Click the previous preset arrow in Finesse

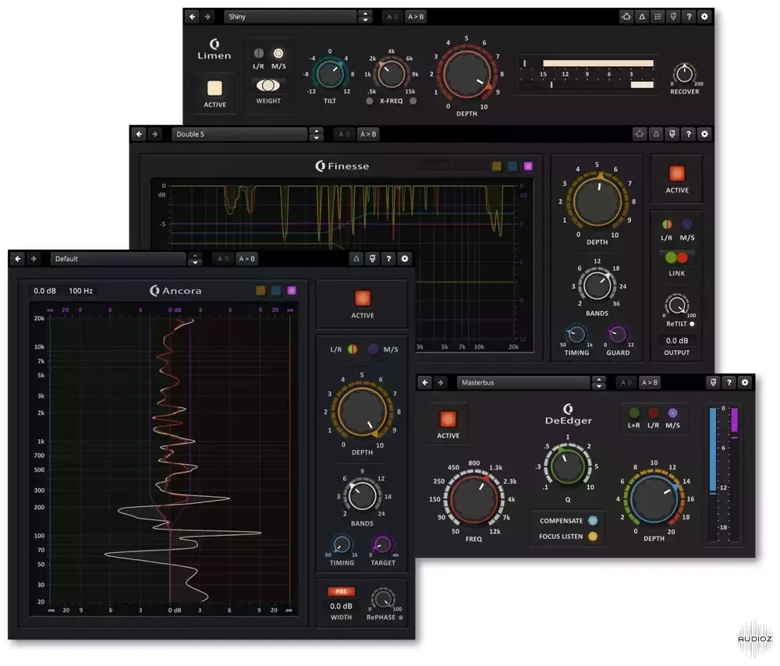[x=140, y=134]
